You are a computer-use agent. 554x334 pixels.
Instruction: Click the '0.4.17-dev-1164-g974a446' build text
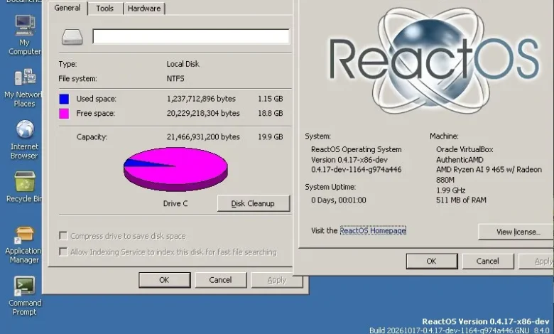coord(356,170)
